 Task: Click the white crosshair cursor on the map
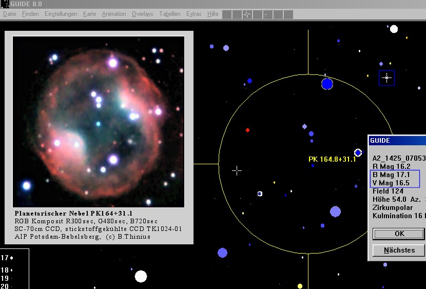(237, 170)
